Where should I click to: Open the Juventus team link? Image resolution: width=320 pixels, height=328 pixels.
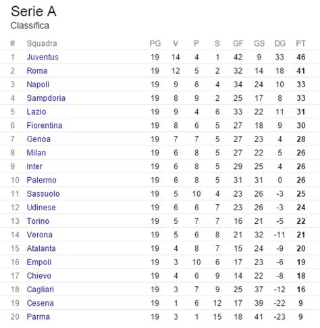(43, 57)
